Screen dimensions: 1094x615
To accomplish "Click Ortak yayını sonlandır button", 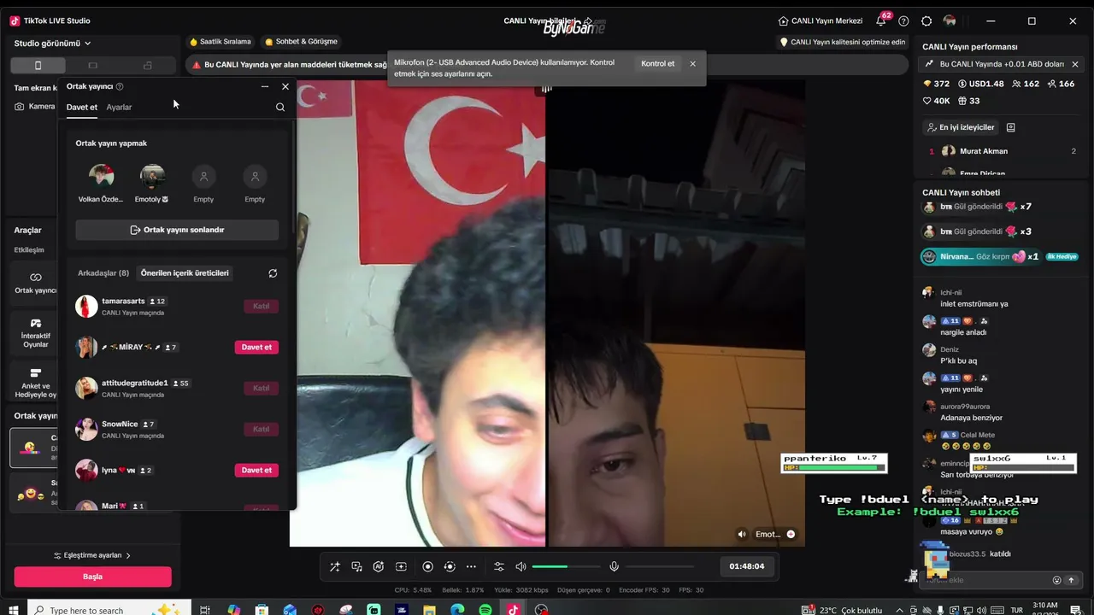I will pyautogui.click(x=177, y=230).
